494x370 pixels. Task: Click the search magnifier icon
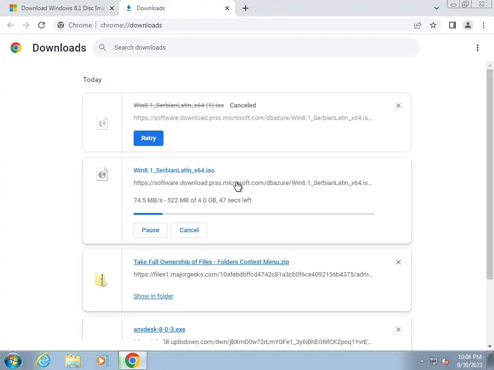tap(102, 48)
